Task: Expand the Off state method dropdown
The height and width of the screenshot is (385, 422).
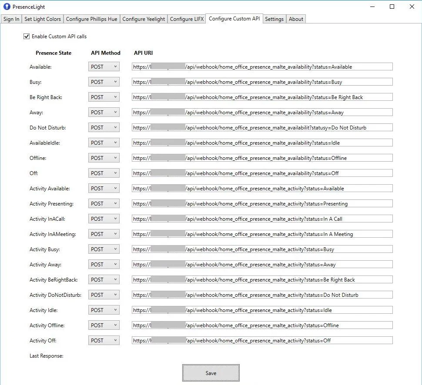Action: [x=104, y=173]
